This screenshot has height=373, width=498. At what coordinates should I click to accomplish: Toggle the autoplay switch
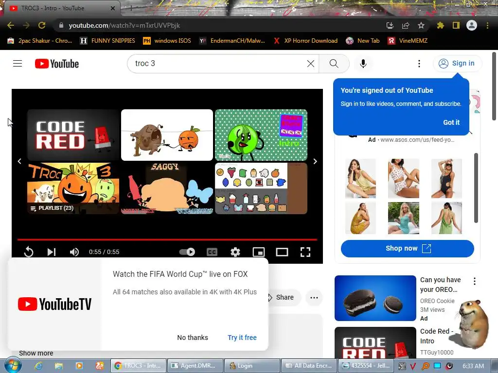[187, 252]
